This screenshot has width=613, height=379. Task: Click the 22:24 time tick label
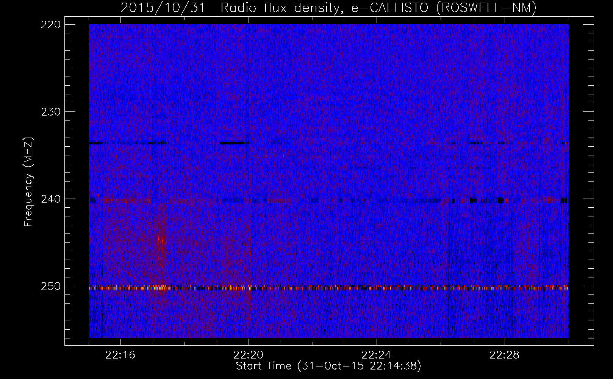[x=377, y=355]
